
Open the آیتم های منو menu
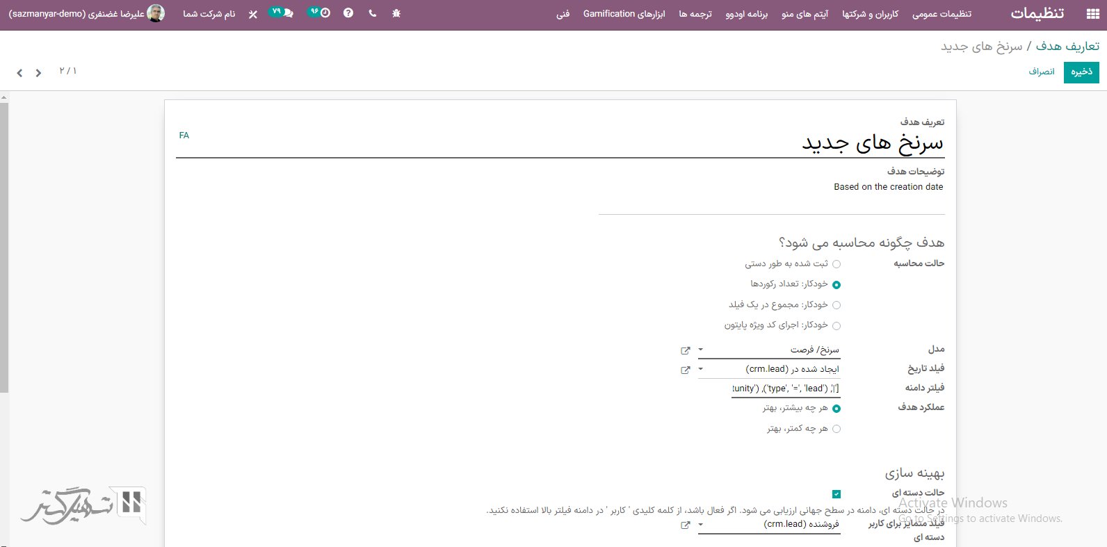pyautogui.click(x=805, y=14)
